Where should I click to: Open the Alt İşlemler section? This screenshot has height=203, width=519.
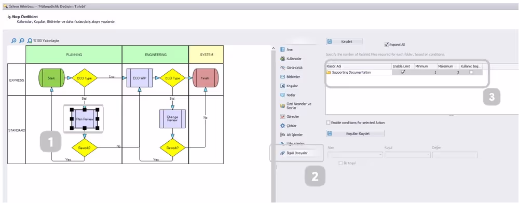click(x=292, y=135)
